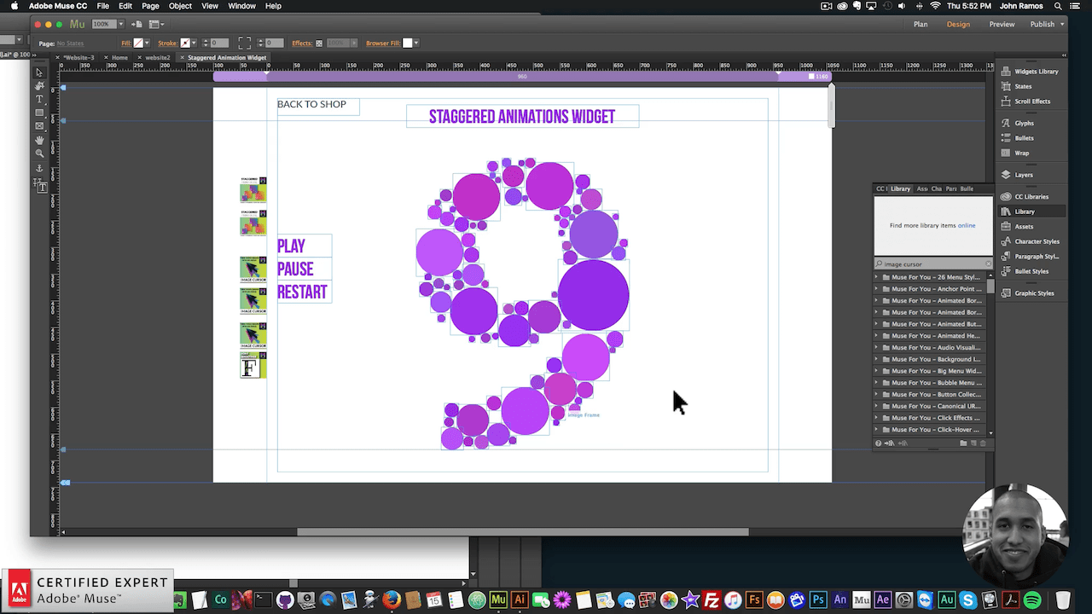
Task: Expand the Audio Visualizer library folder
Action: coord(876,348)
